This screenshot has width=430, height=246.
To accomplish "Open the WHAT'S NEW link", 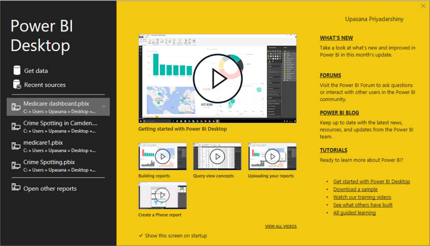I will 336,38.
